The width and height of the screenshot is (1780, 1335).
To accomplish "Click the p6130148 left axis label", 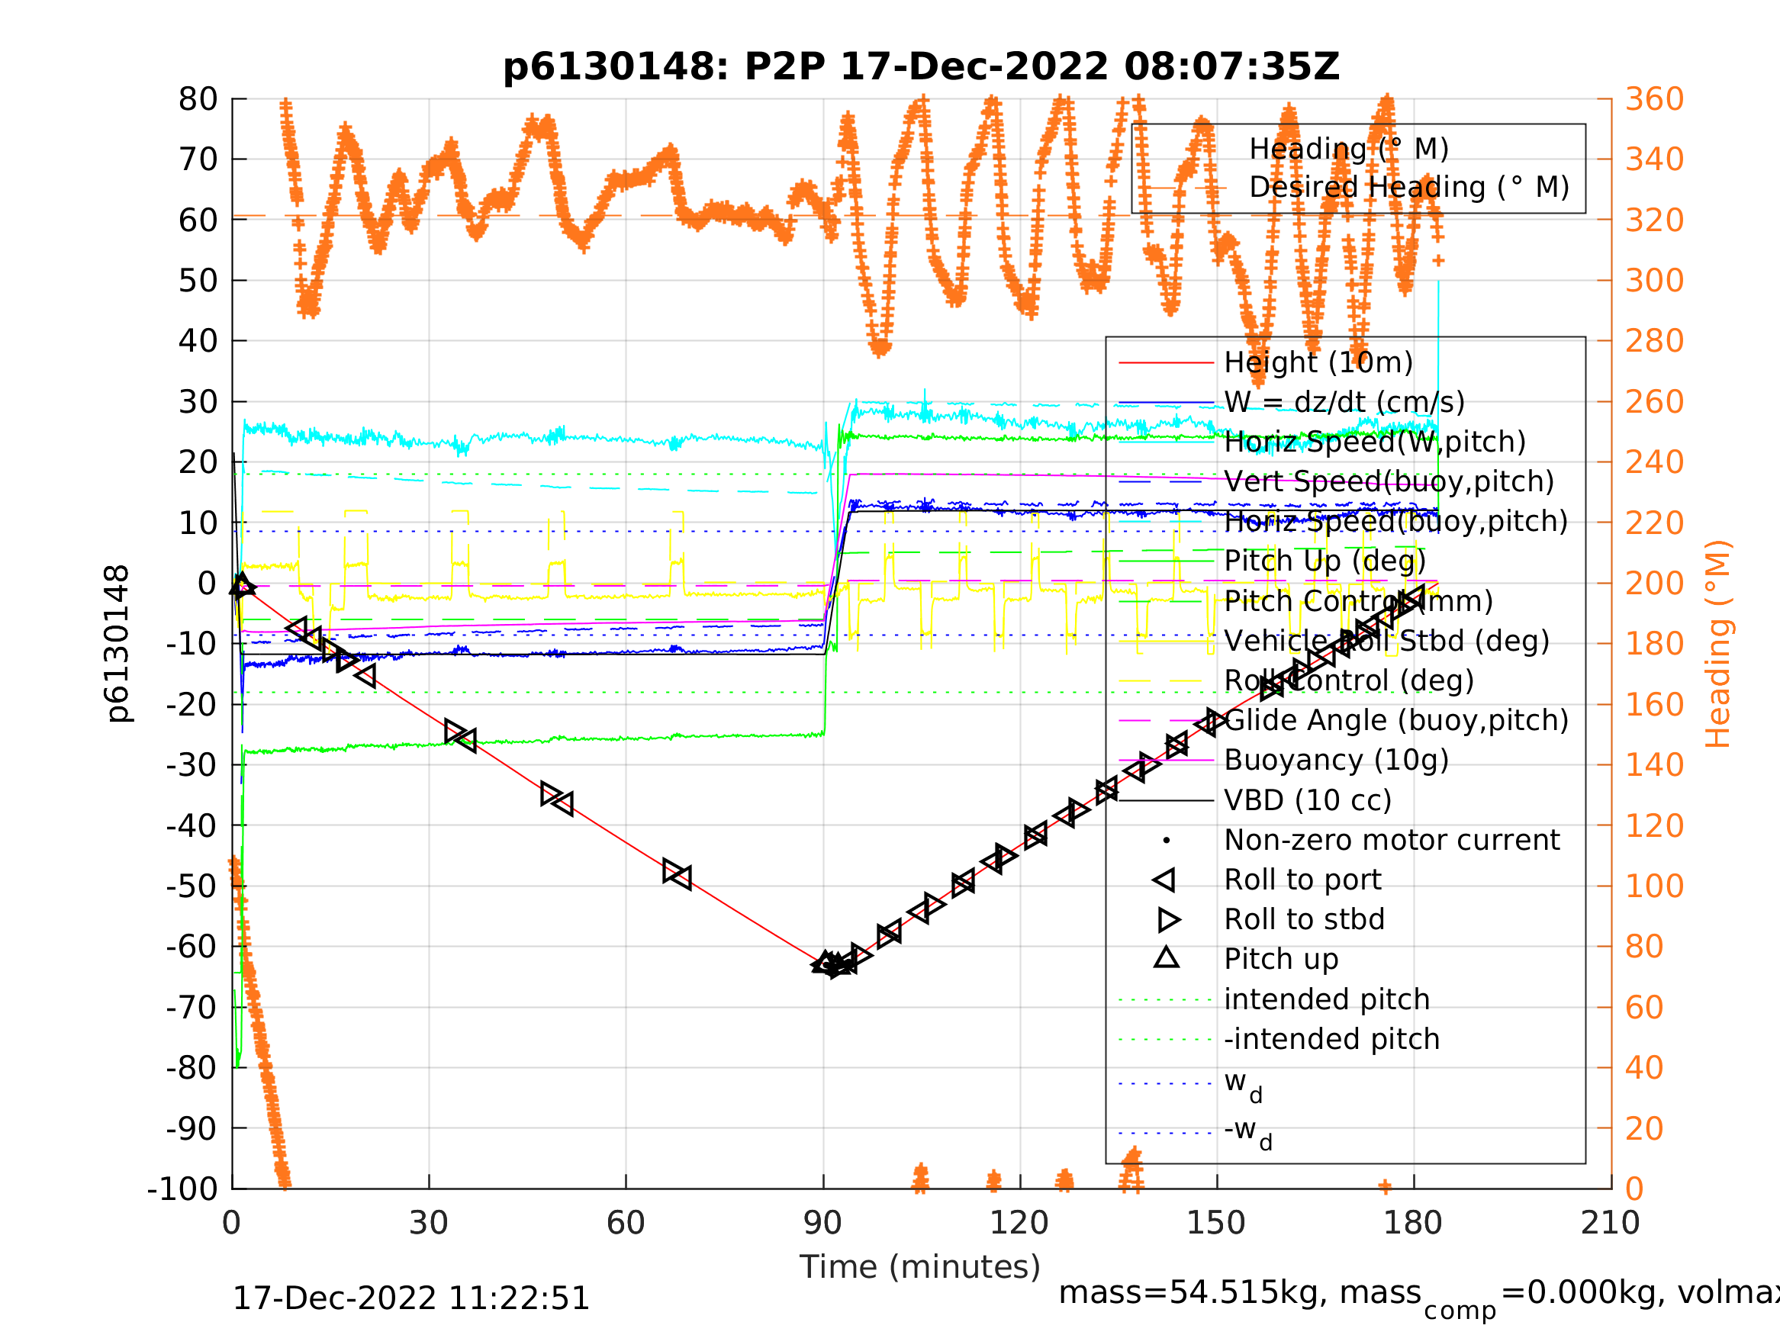I will (x=118, y=644).
